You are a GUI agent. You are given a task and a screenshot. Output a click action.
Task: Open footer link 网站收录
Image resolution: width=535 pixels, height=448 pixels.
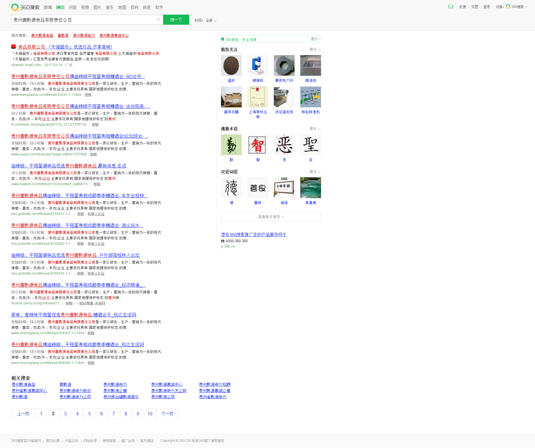pyautogui.click(x=90, y=441)
